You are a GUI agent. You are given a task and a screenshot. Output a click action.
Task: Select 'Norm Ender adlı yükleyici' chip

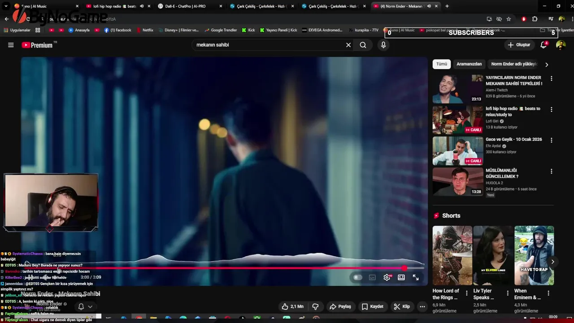514,64
